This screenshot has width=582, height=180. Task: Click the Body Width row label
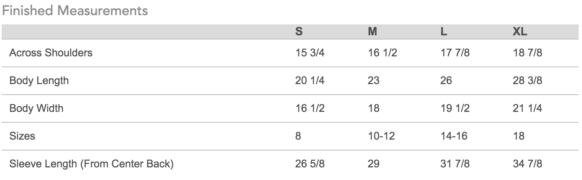pyautogui.click(x=36, y=108)
